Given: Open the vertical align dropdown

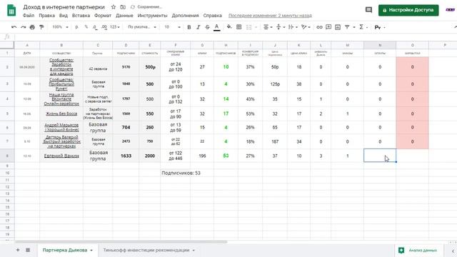Looking at the screenshot, I should tap(281, 27).
